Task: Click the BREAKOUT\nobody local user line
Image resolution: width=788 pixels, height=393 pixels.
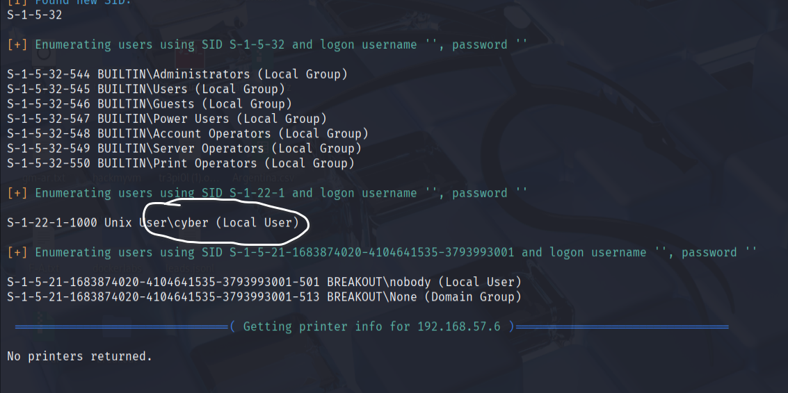Action: tap(264, 282)
